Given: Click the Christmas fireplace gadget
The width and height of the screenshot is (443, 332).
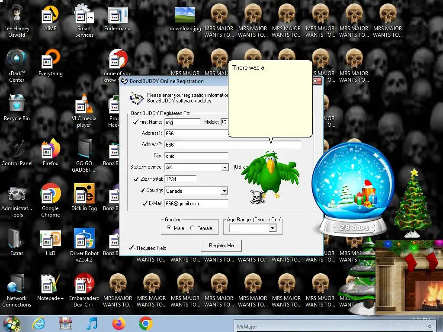Looking at the screenshot, I should [410, 277].
